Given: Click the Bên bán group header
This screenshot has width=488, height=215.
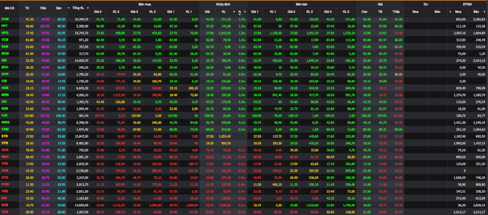Looking at the screenshot, I should (x=302, y=4).
